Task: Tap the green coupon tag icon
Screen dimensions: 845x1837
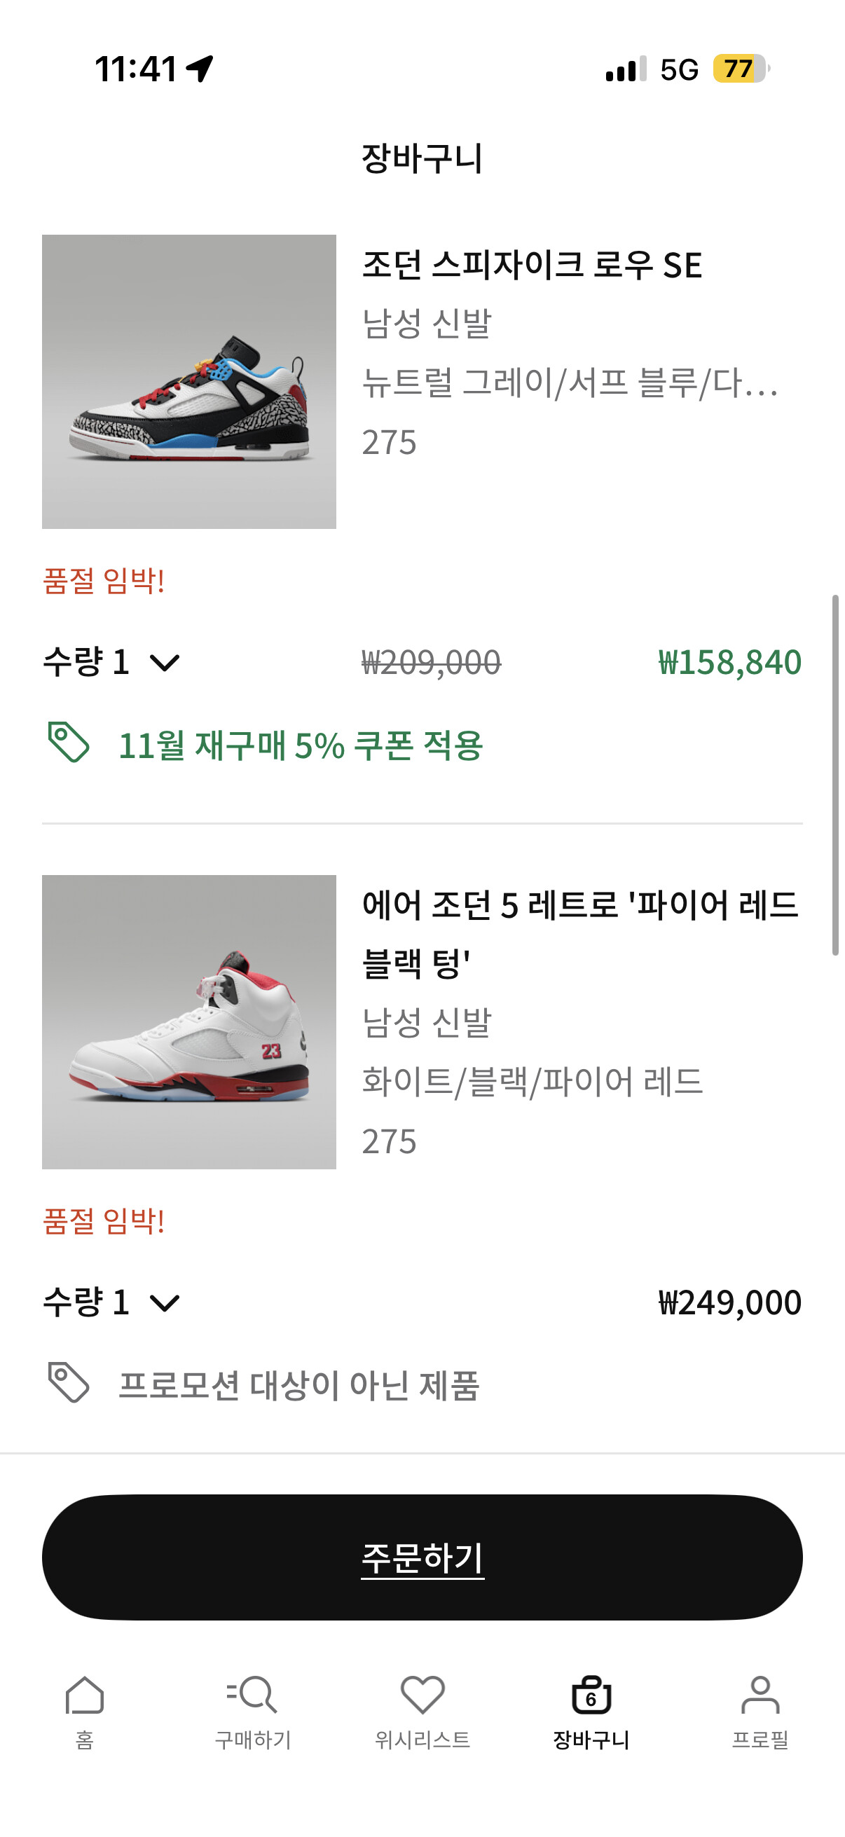Action: click(x=69, y=743)
